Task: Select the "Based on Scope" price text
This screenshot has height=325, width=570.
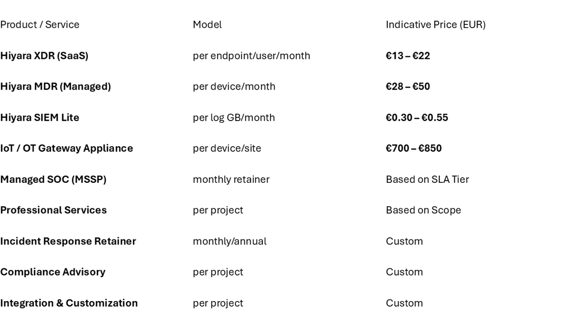Action: [423, 211]
